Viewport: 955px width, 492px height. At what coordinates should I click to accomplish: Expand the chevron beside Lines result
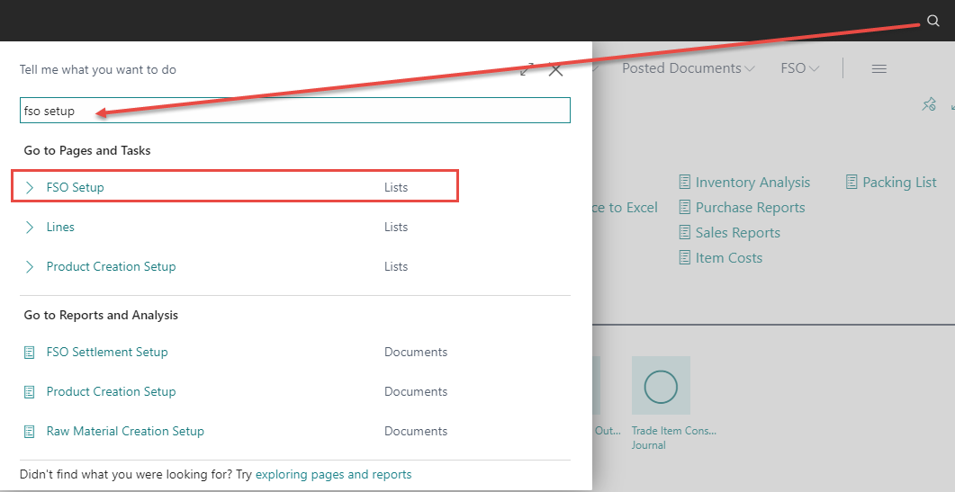pos(30,227)
